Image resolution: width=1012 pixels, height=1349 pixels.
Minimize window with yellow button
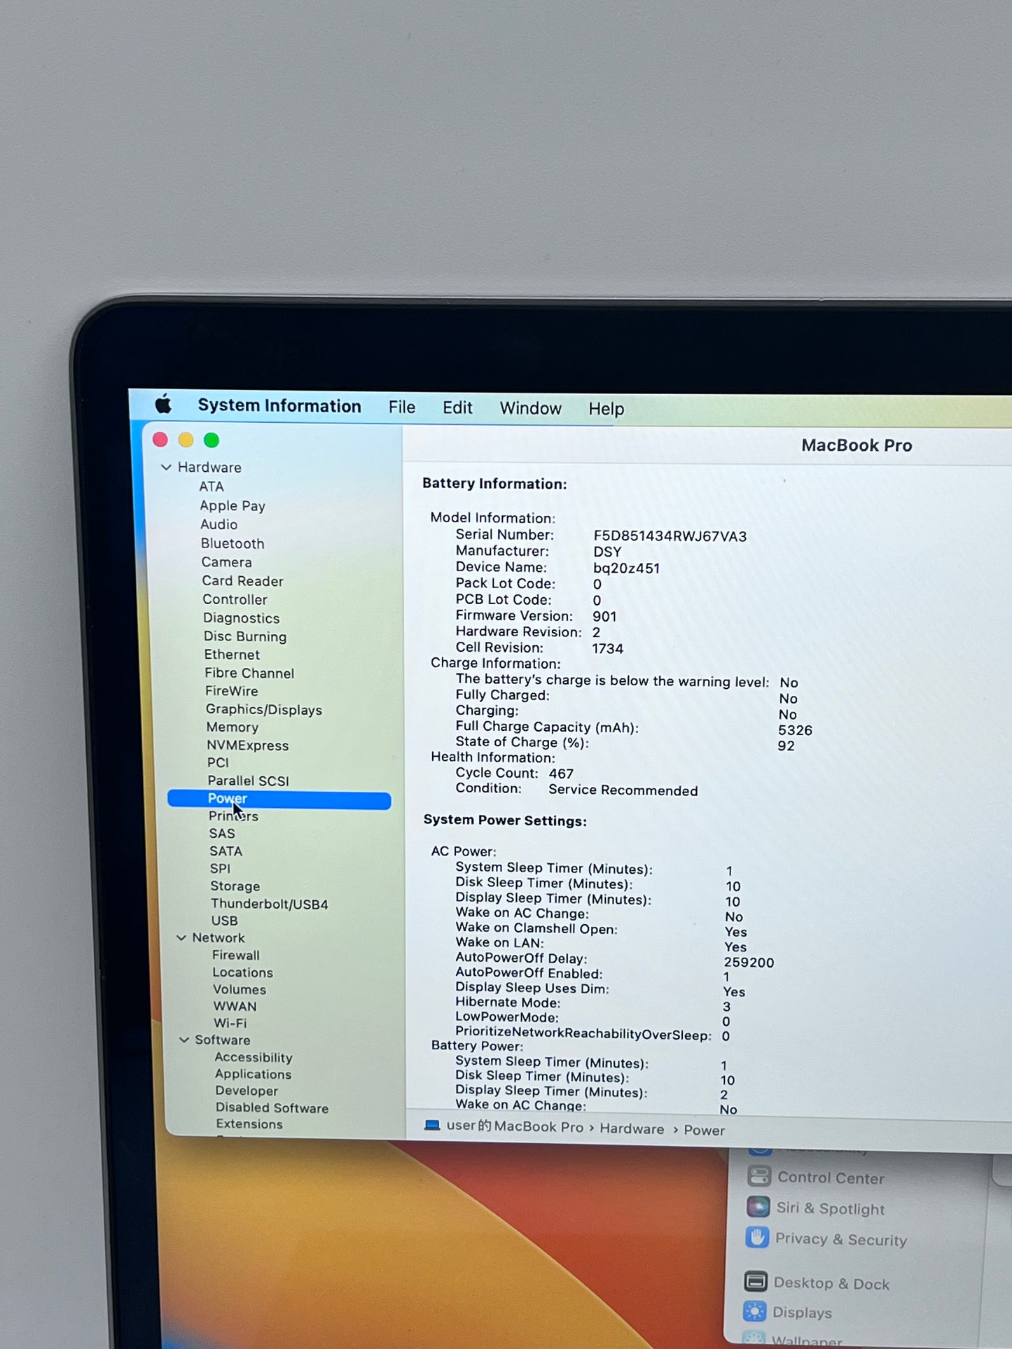186,440
